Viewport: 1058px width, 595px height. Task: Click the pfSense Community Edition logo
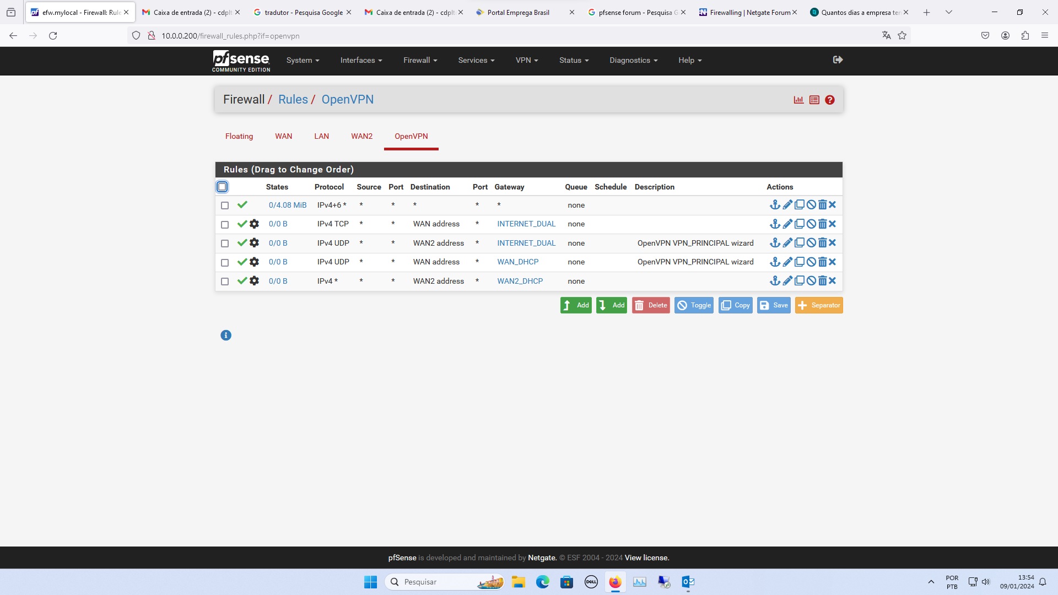[241, 61]
